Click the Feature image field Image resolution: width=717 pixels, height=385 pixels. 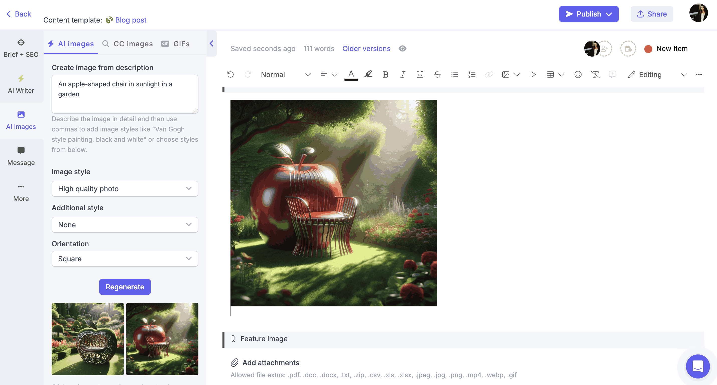464,339
